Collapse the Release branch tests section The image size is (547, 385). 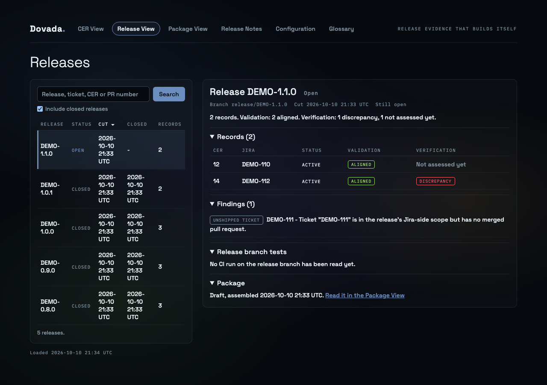pyautogui.click(x=248, y=252)
